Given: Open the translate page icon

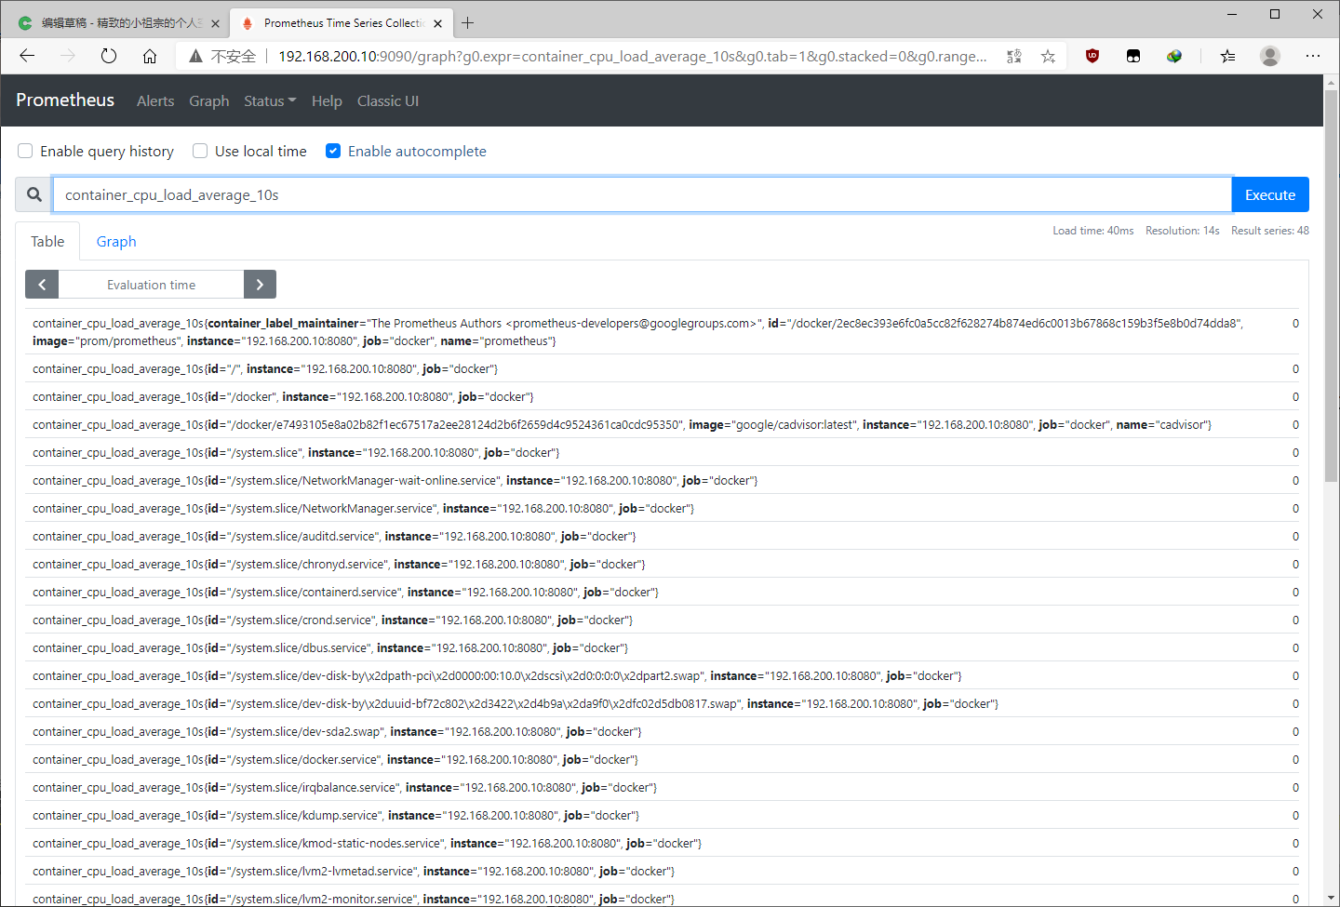Looking at the screenshot, I should (x=1014, y=56).
